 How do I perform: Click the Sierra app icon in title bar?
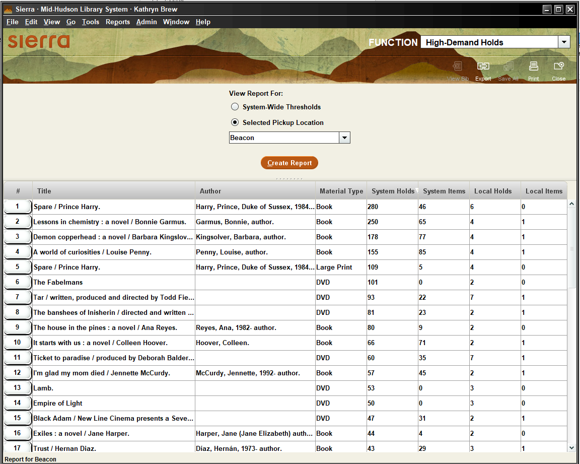8,9
